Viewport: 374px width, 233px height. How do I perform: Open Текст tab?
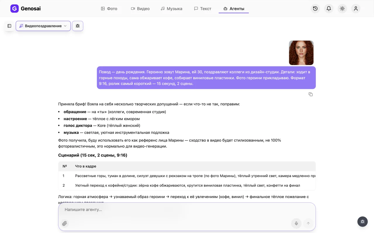203,9
